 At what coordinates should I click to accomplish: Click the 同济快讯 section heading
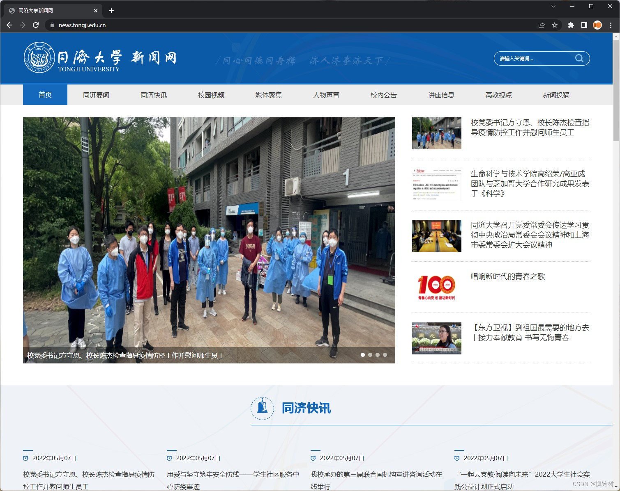[x=306, y=408]
